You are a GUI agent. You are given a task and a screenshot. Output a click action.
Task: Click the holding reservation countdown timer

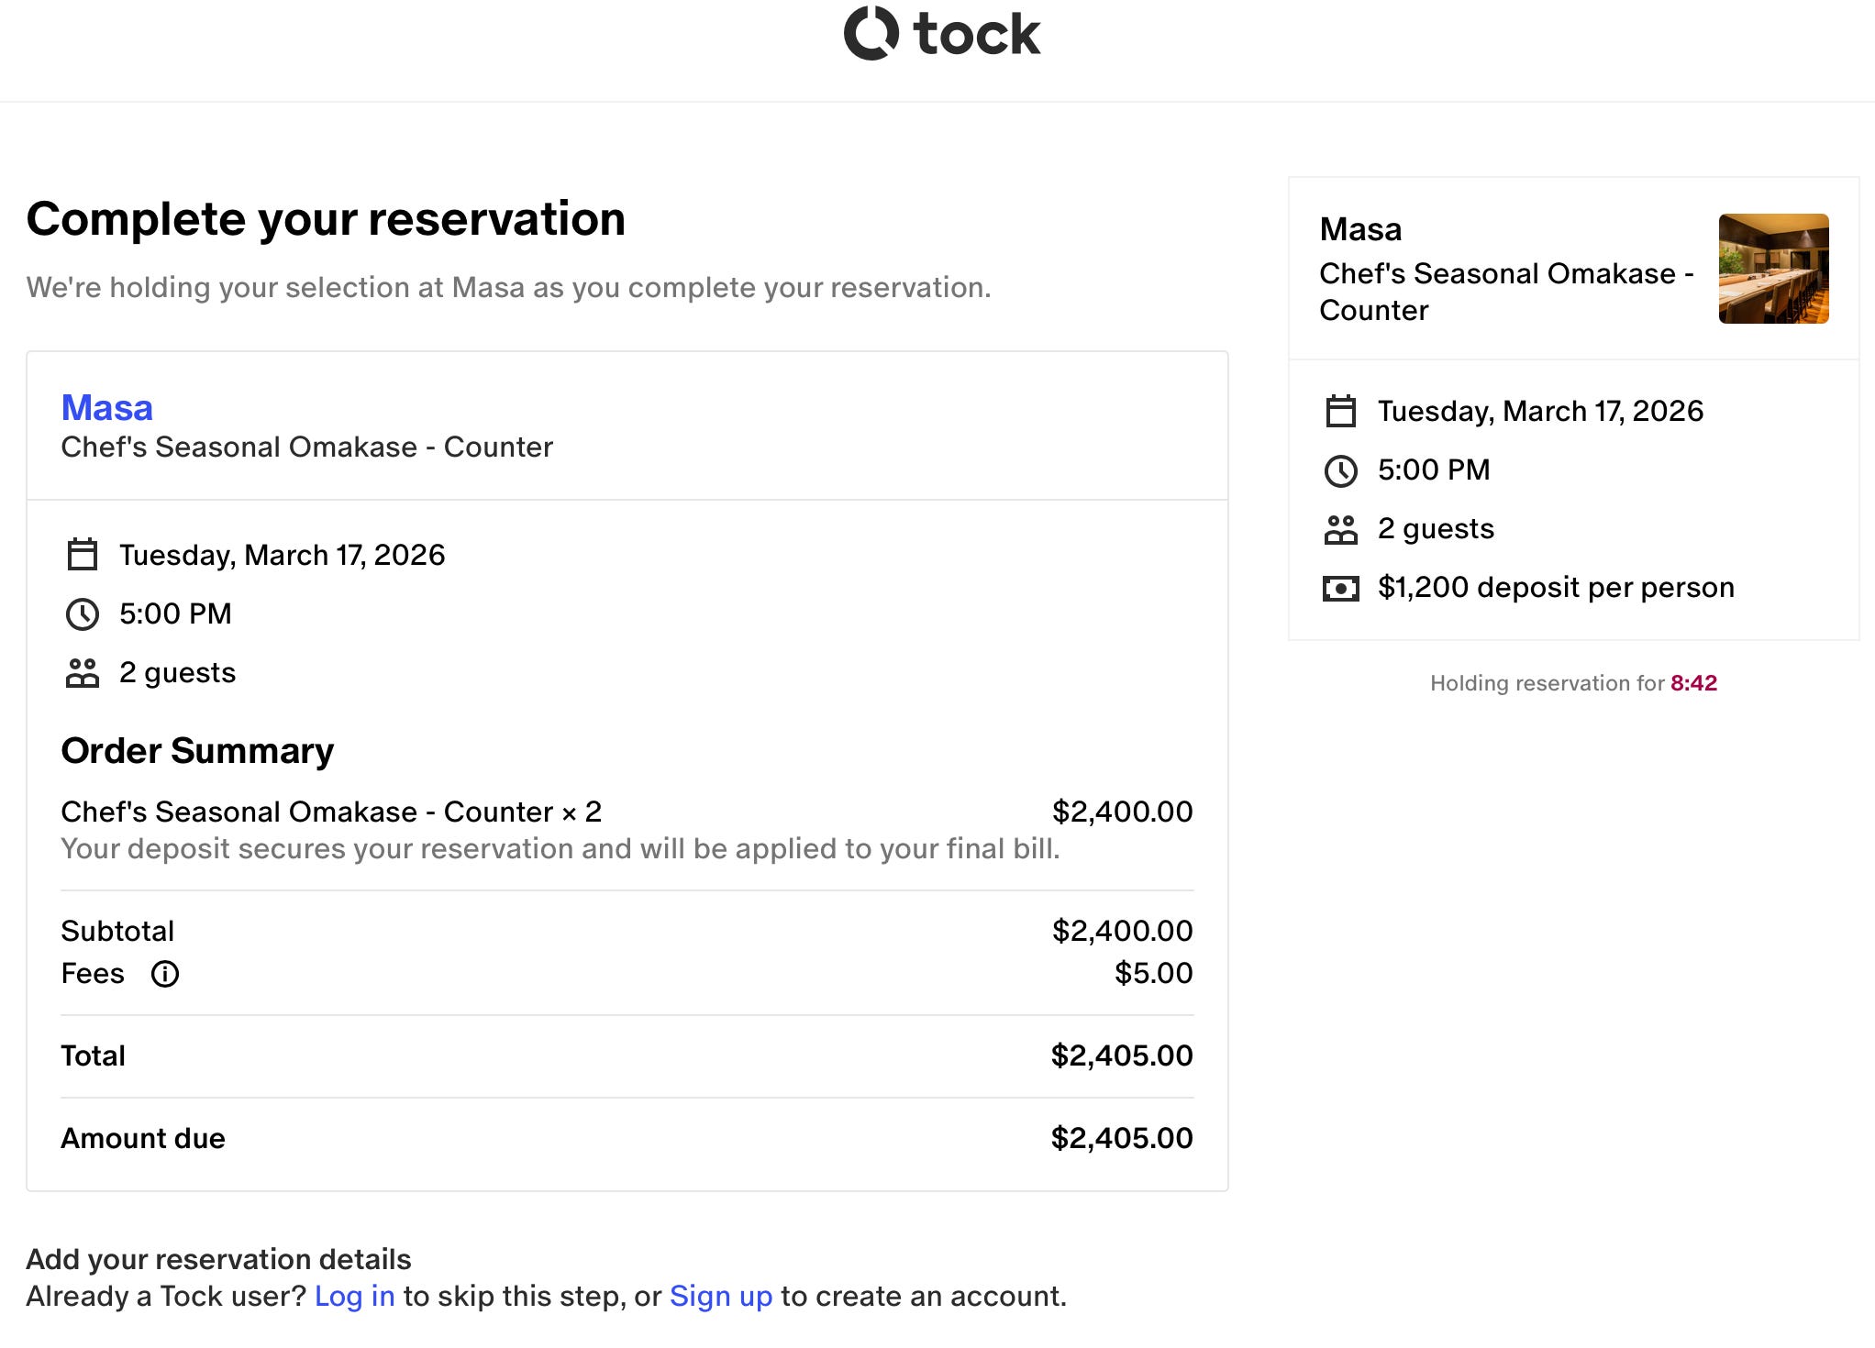click(1693, 683)
